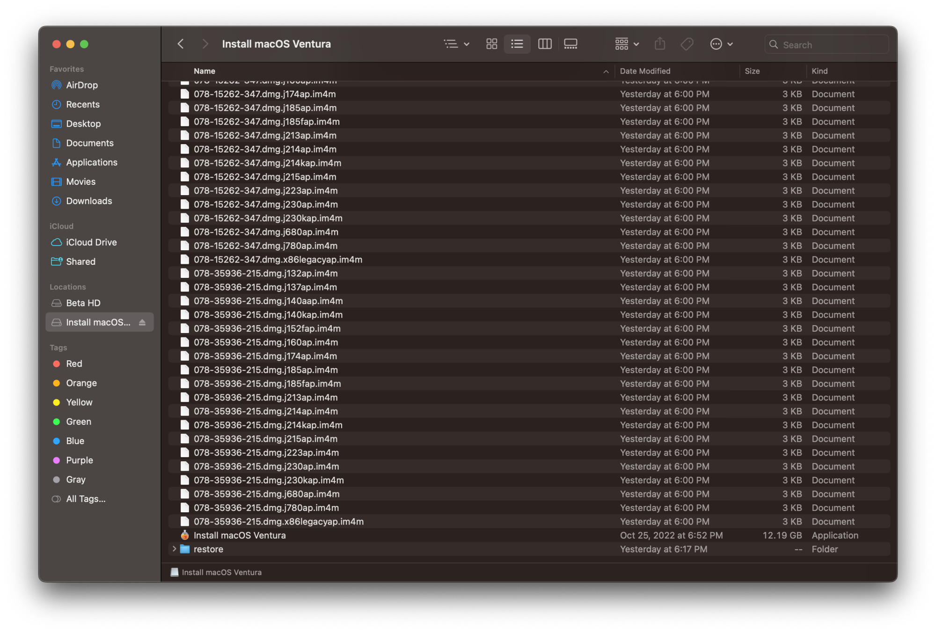The height and width of the screenshot is (633, 936).
Task: Click the document icon of 078-15262-347.dmg.j223ap.im4m
Action: (185, 190)
